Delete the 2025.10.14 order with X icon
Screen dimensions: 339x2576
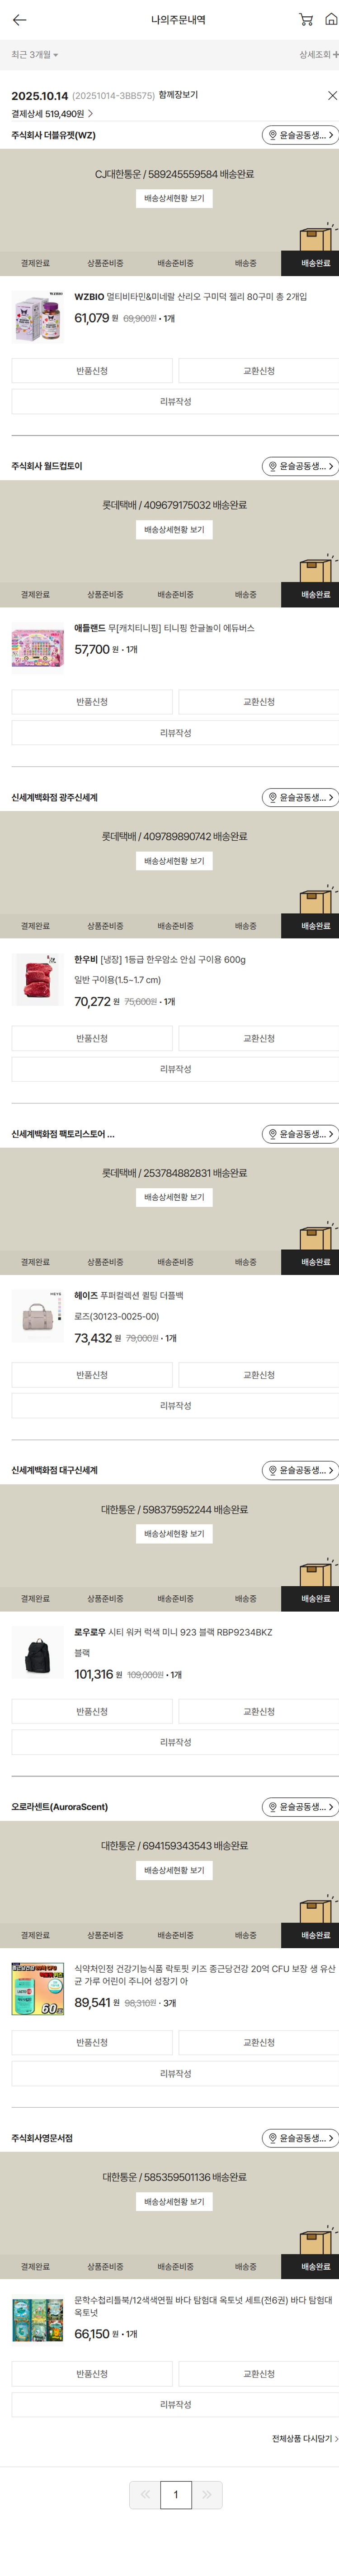pos(332,96)
